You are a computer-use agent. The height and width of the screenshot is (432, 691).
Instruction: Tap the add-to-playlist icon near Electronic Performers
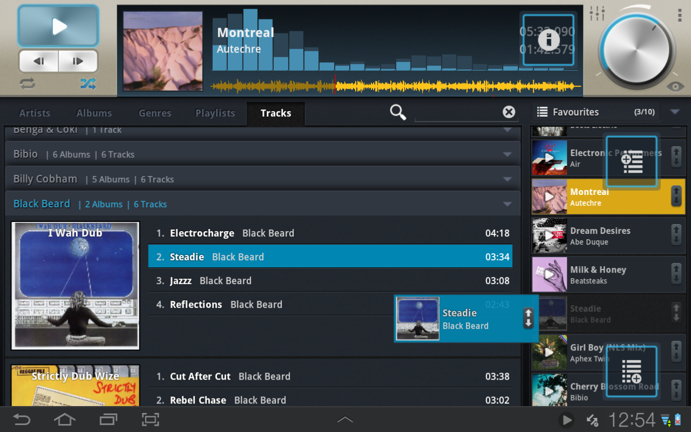click(632, 161)
